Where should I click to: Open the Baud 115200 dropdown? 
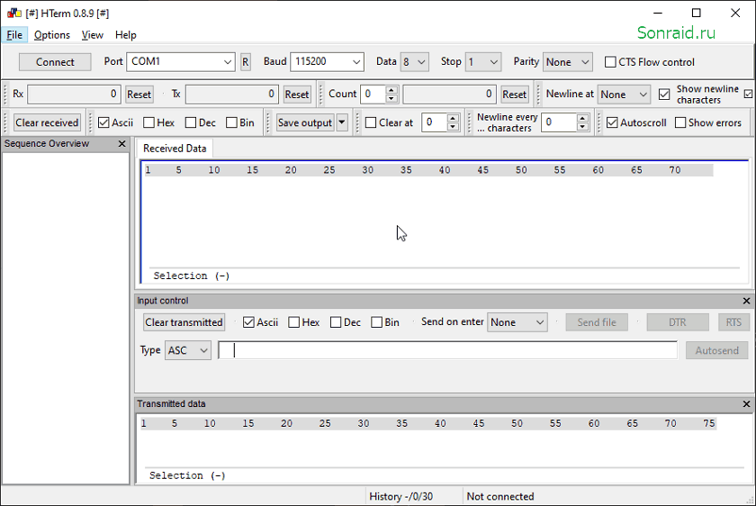point(327,62)
